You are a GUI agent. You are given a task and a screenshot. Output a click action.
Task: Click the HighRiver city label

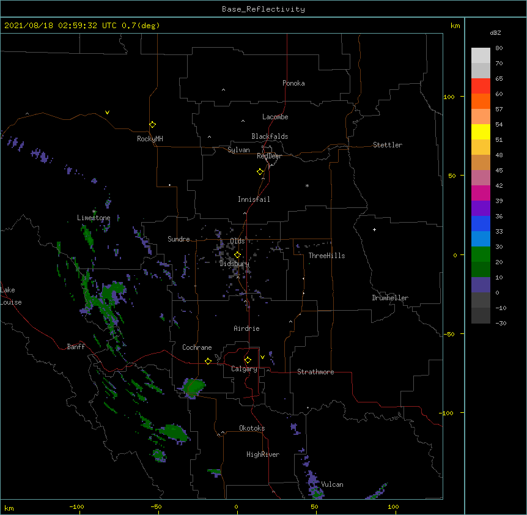tap(263, 454)
